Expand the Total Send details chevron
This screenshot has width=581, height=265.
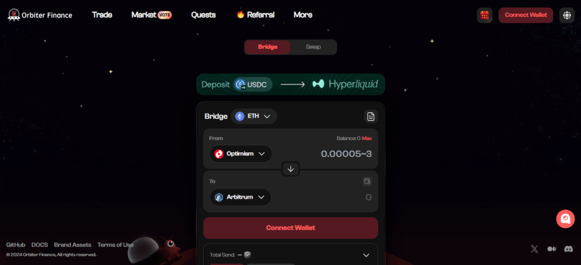(366, 255)
